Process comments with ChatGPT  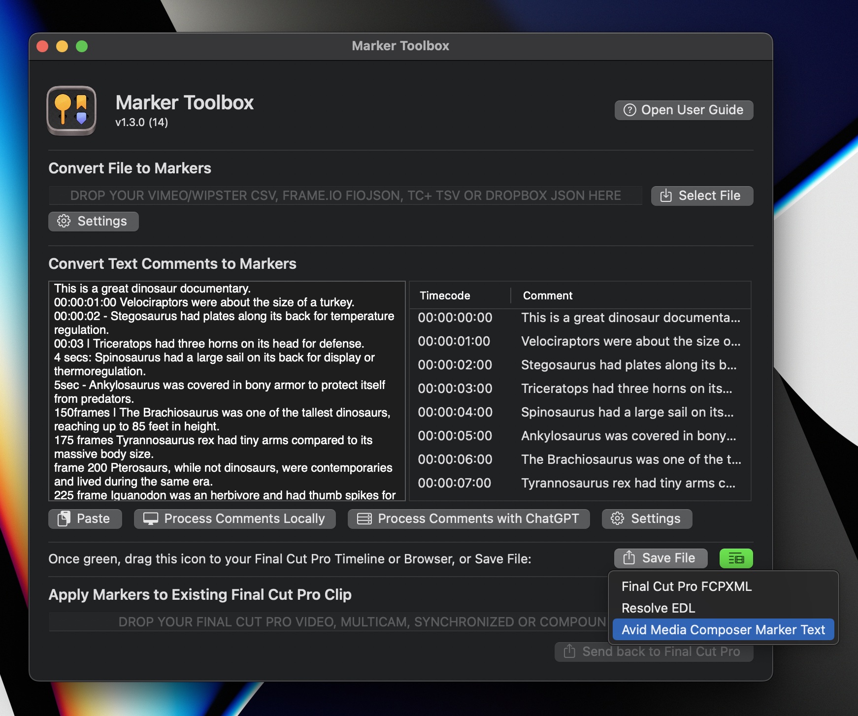pyautogui.click(x=468, y=519)
